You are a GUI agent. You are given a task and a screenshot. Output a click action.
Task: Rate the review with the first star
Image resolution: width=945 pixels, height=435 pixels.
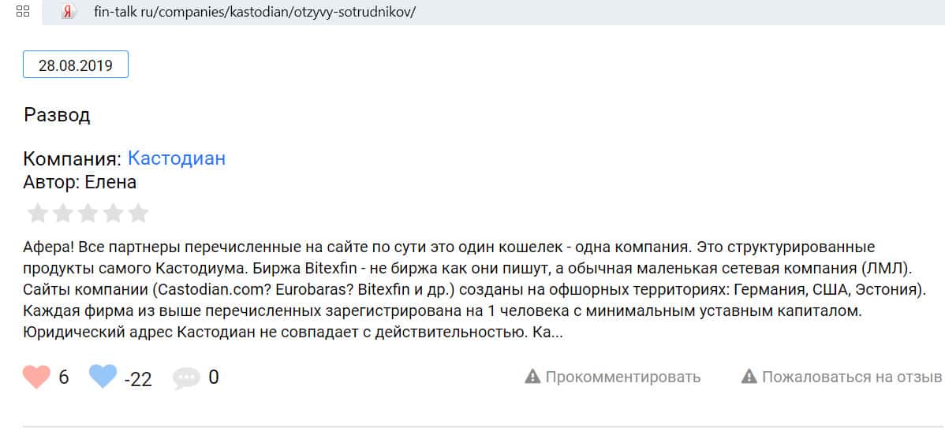click(37, 213)
